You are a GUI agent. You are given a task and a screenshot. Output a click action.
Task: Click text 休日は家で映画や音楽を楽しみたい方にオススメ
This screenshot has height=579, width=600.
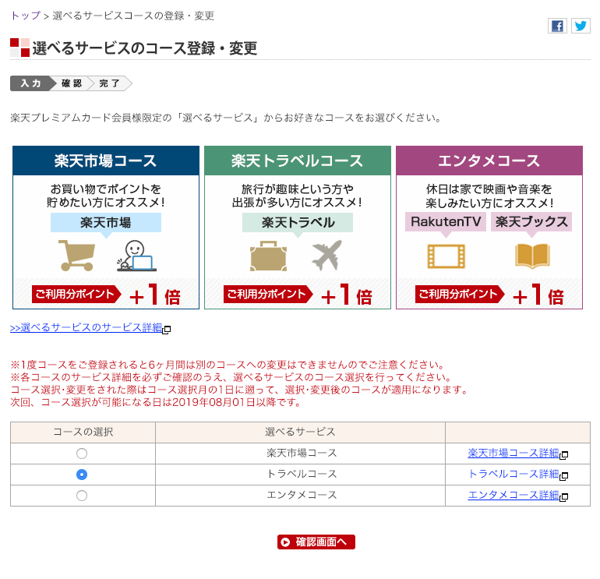tap(489, 196)
